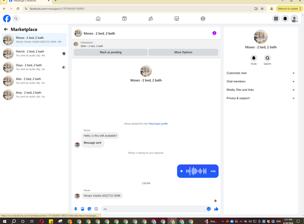The image size is (304, 224).
Task: Go to the Home feed icon
Action: click(98, 19)
